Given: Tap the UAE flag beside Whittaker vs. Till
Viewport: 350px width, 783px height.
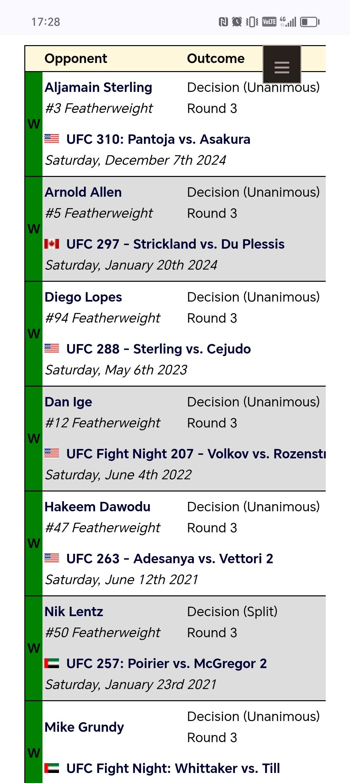Looking at the screenshot, I should point(52,768).
